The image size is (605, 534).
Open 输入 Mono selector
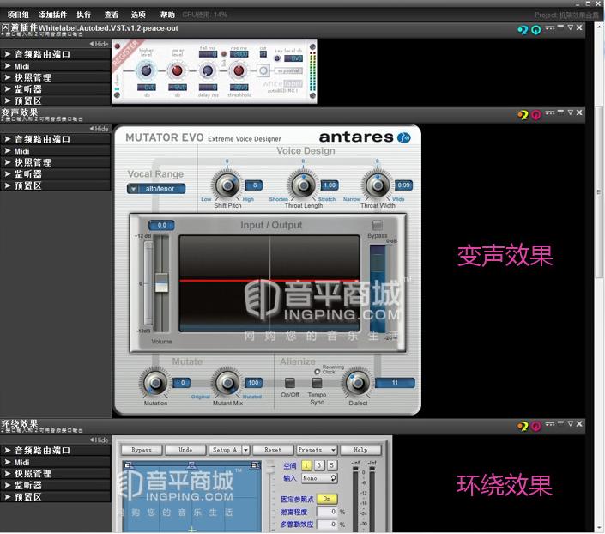point(319,478)
